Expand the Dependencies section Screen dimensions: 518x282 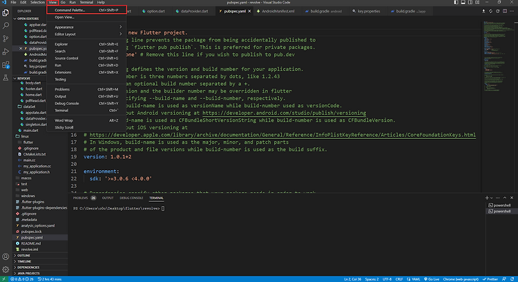point(40,267)
